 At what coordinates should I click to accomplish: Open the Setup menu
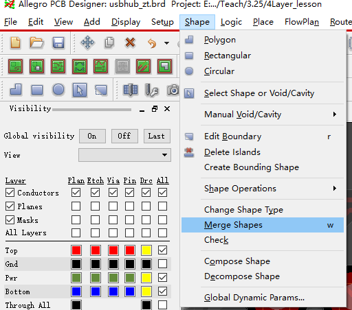point(162,22)
